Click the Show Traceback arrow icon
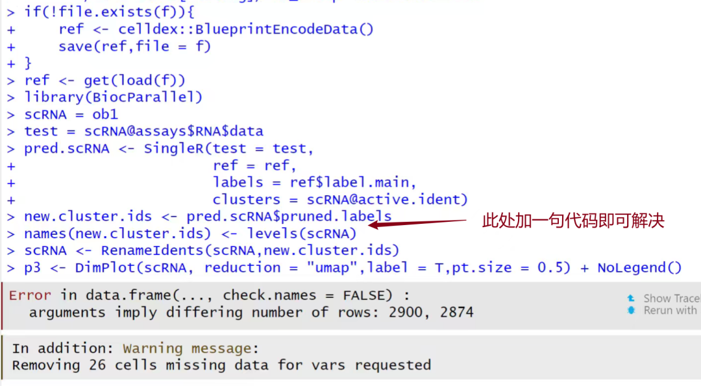701x386 pixels. tap(631, 298)
